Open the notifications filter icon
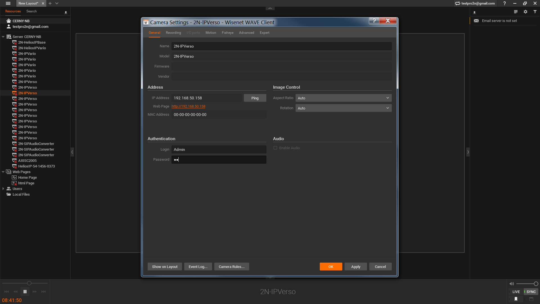The width and height of the screenshot is (540, 304). [x=535, y=12]
